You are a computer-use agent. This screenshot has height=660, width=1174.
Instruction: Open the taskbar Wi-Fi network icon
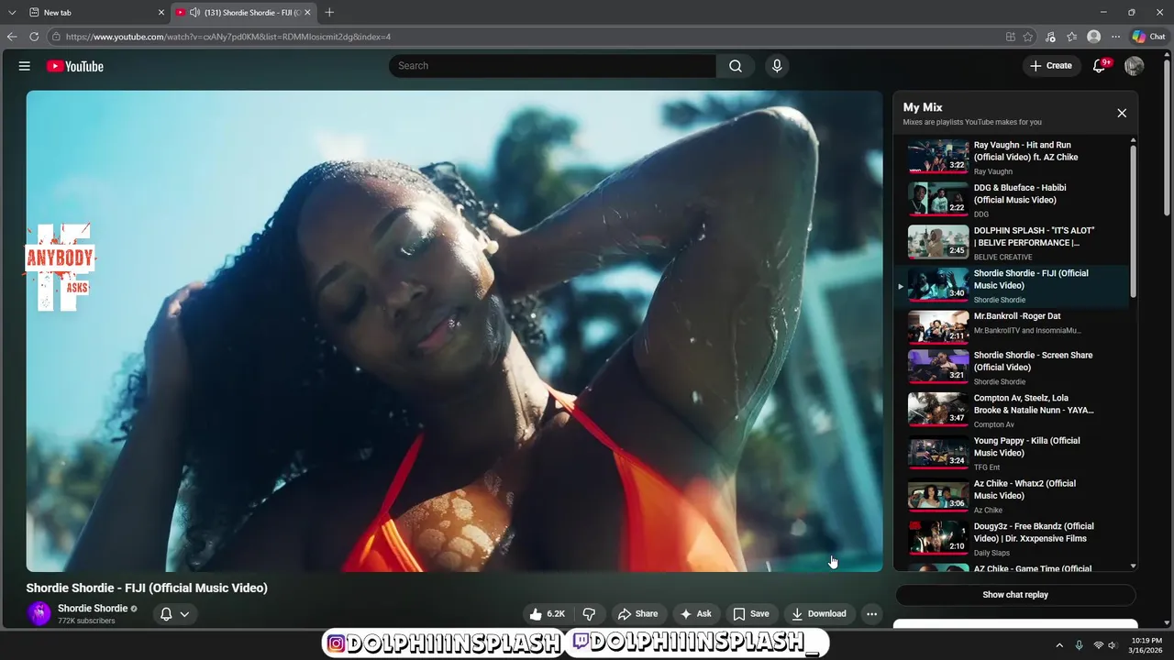coord(1098,645)
